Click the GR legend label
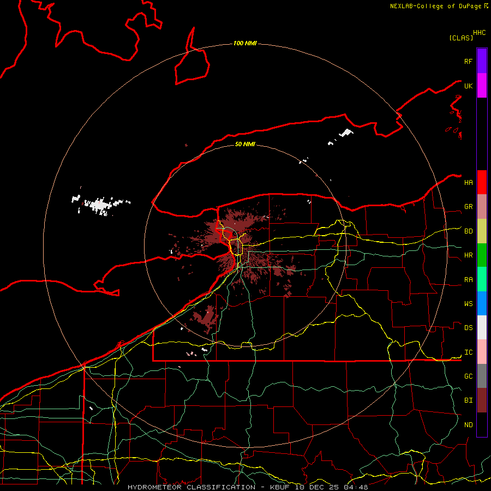Screen dimensions: 491x491 coord(468,207)
